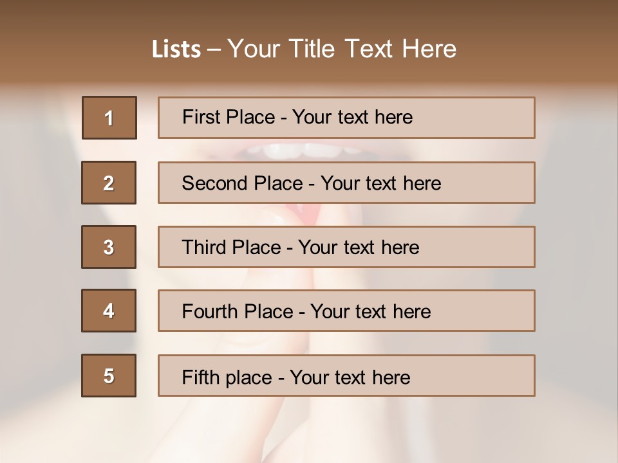This screenshot has height=463, width=618.
Task: Select the First Place text bar
Action: [346, 118]
